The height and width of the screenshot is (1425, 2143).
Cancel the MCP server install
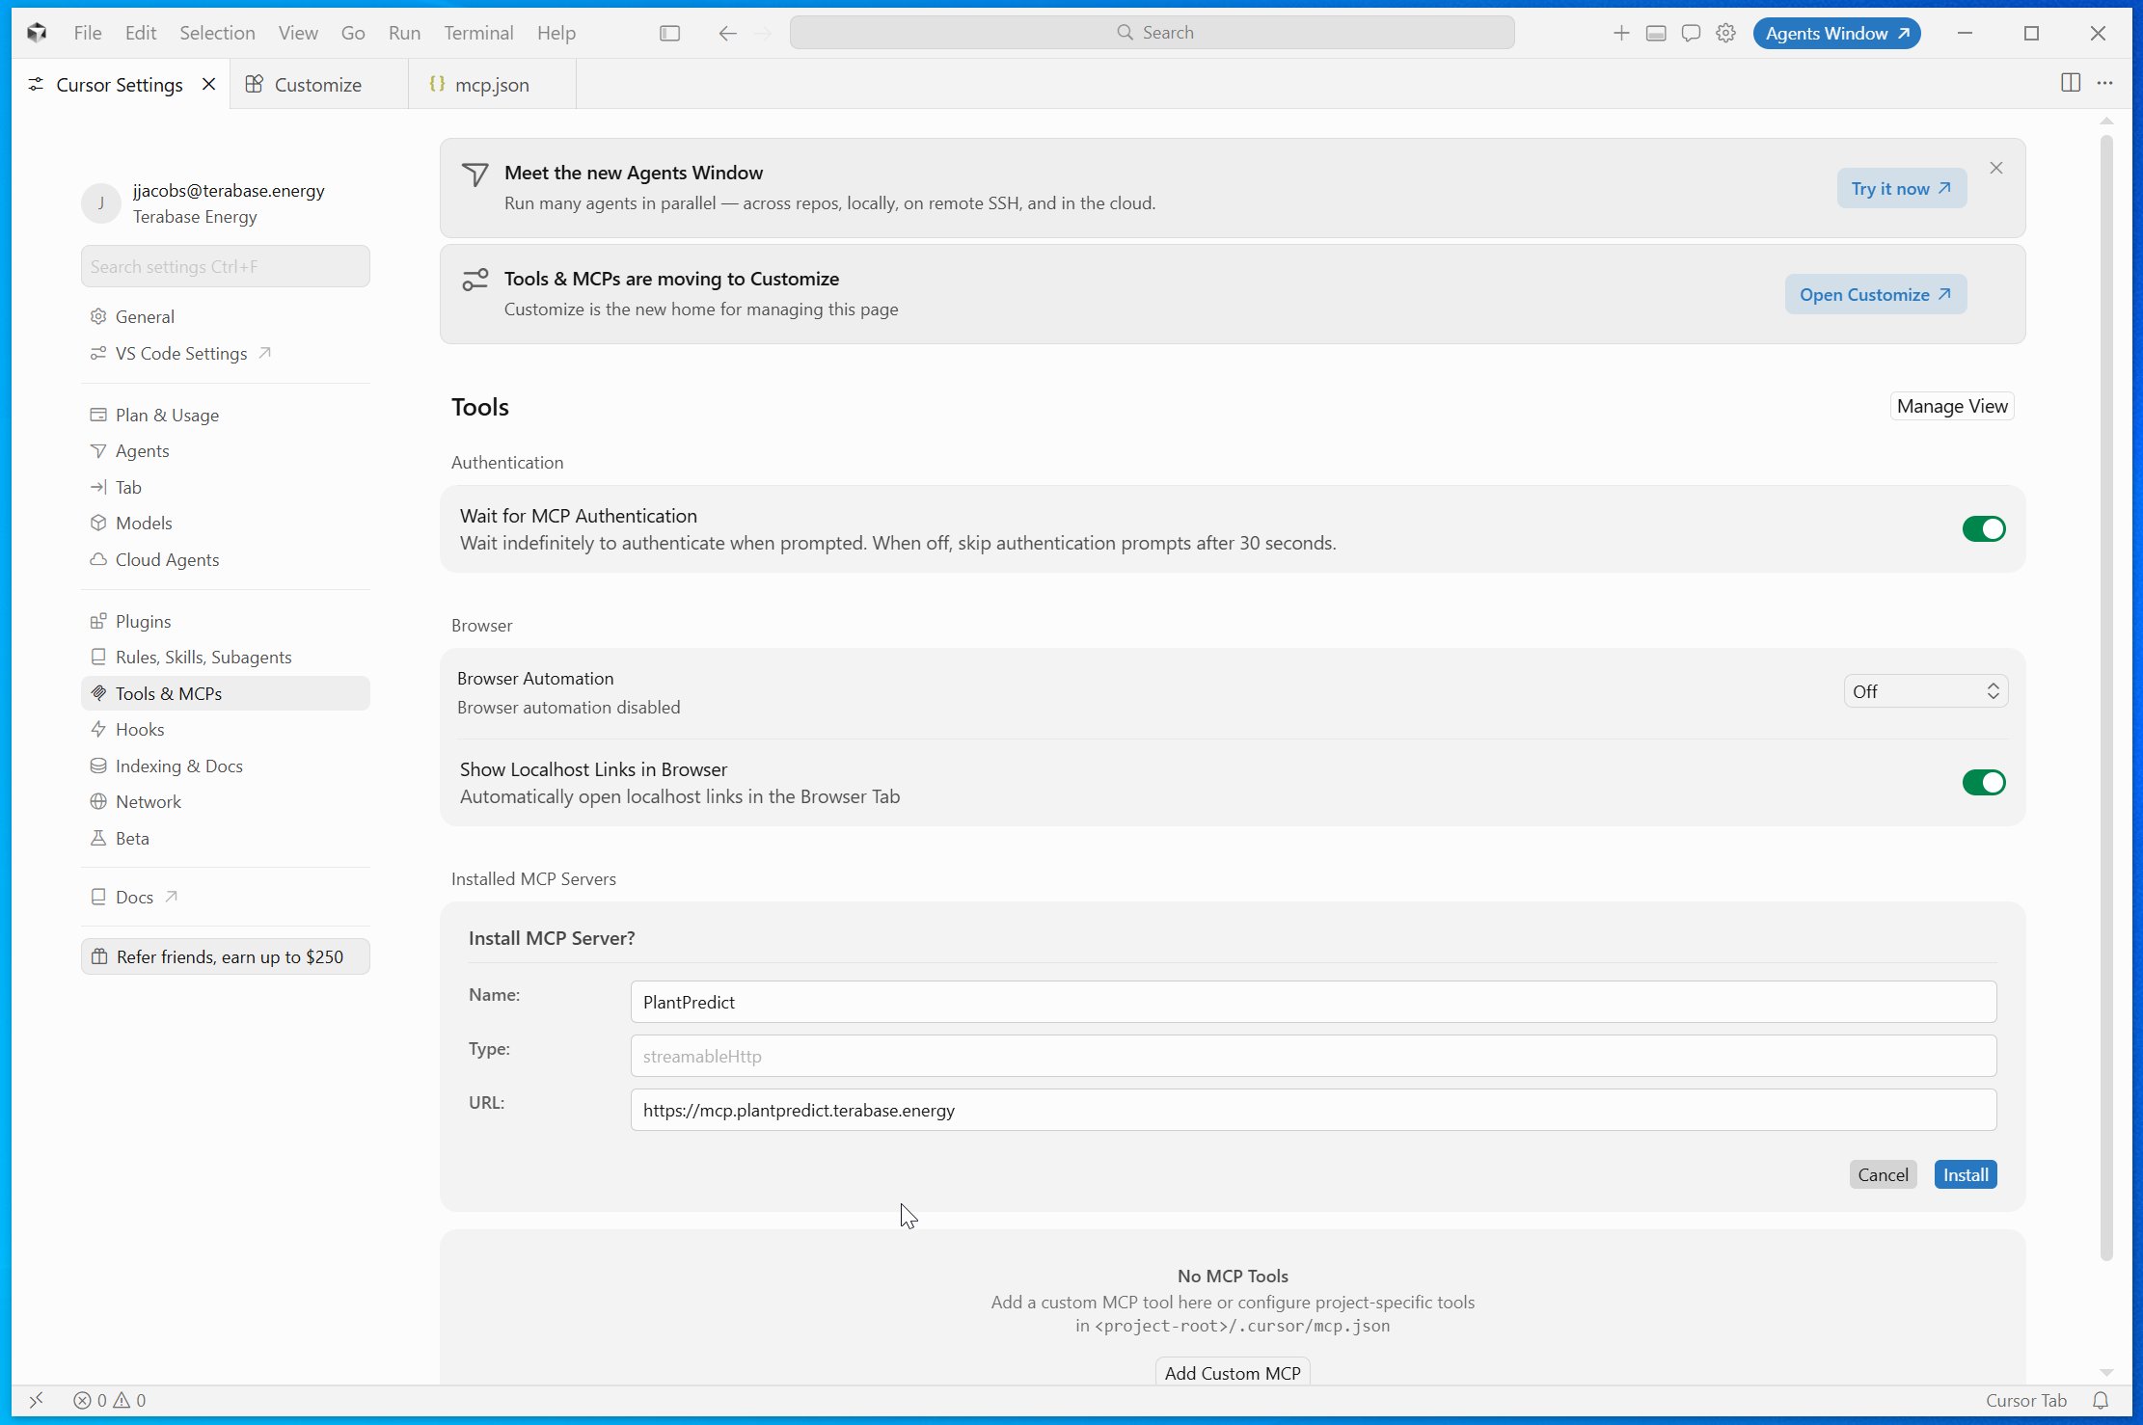point(1883,1174)
